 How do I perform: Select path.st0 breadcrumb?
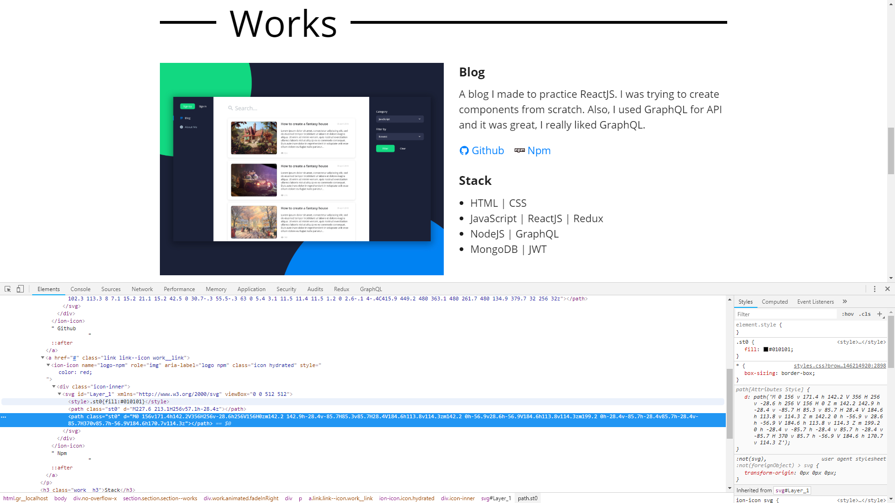tap(528, 498)
